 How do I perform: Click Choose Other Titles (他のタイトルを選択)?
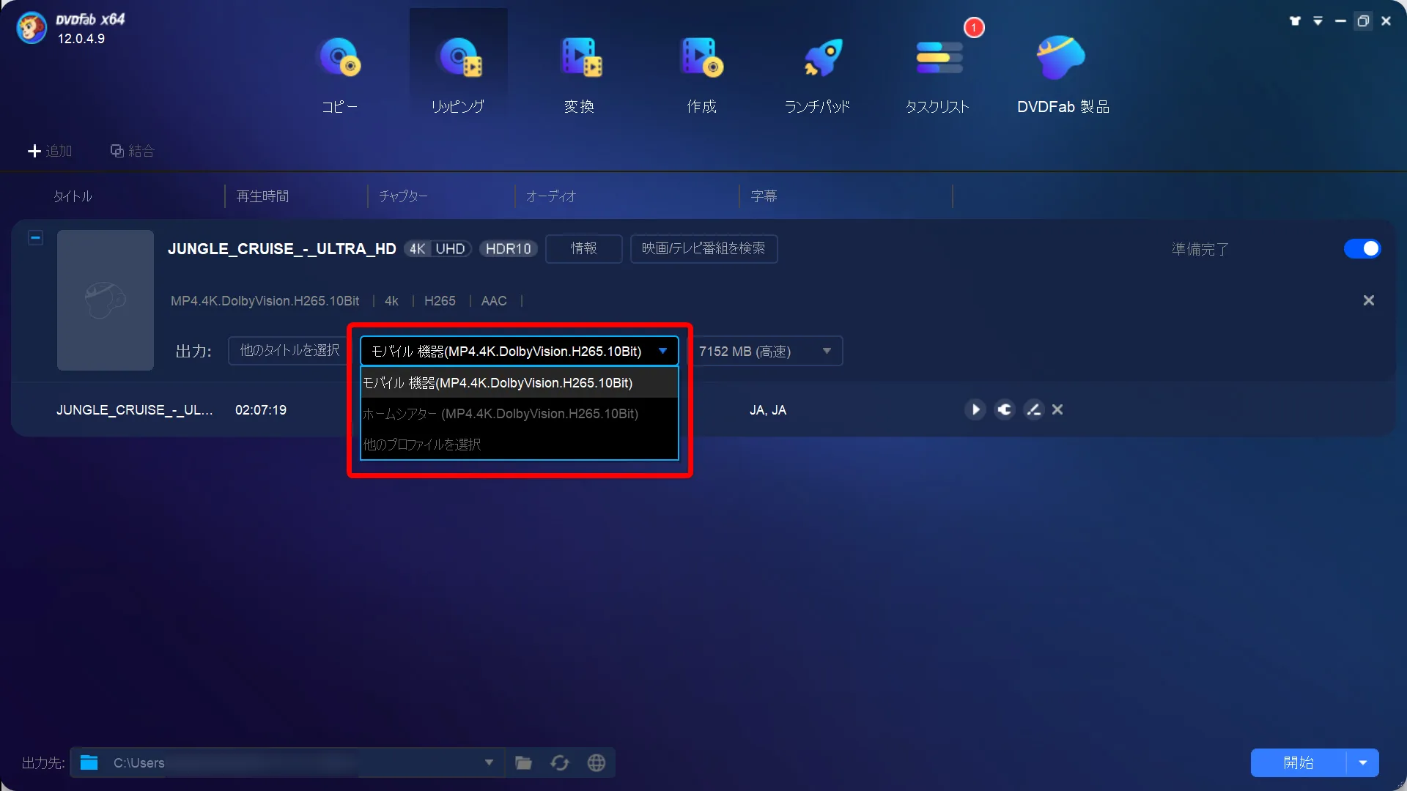[290, 351]
